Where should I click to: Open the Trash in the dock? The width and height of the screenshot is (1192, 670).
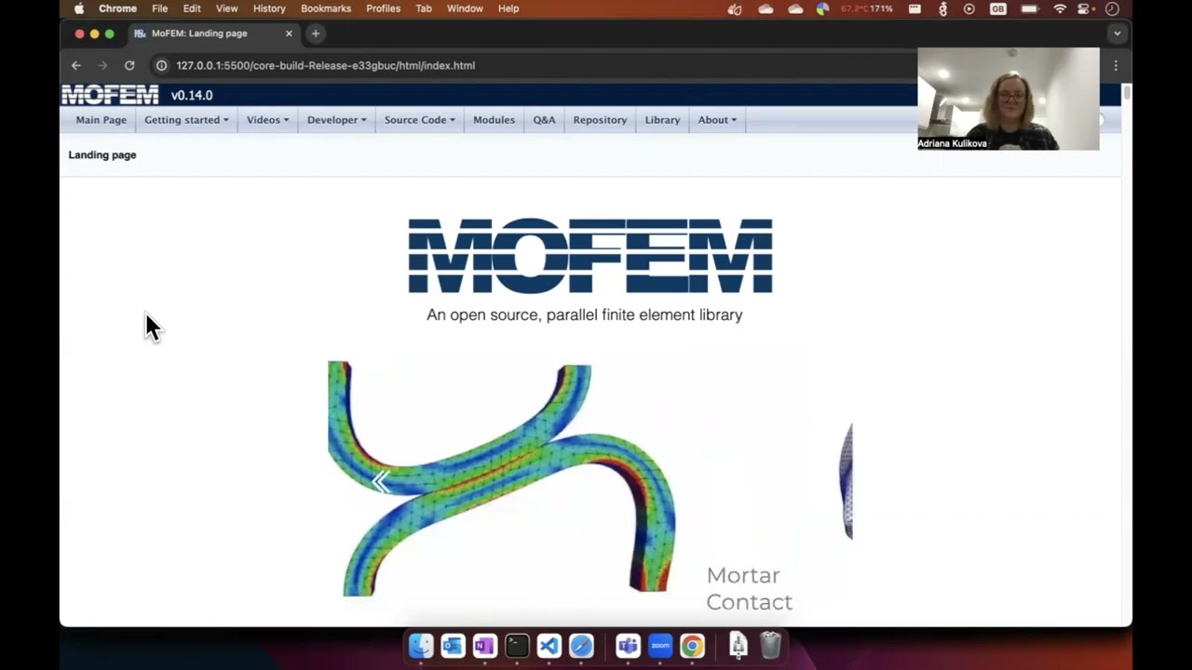770,645
